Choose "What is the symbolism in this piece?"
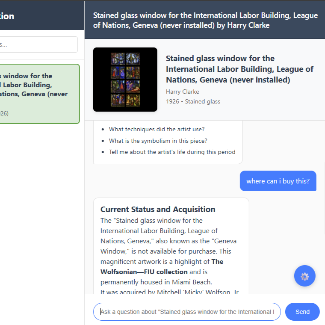This screenshot has width=325, height=325. pos(158,141)
